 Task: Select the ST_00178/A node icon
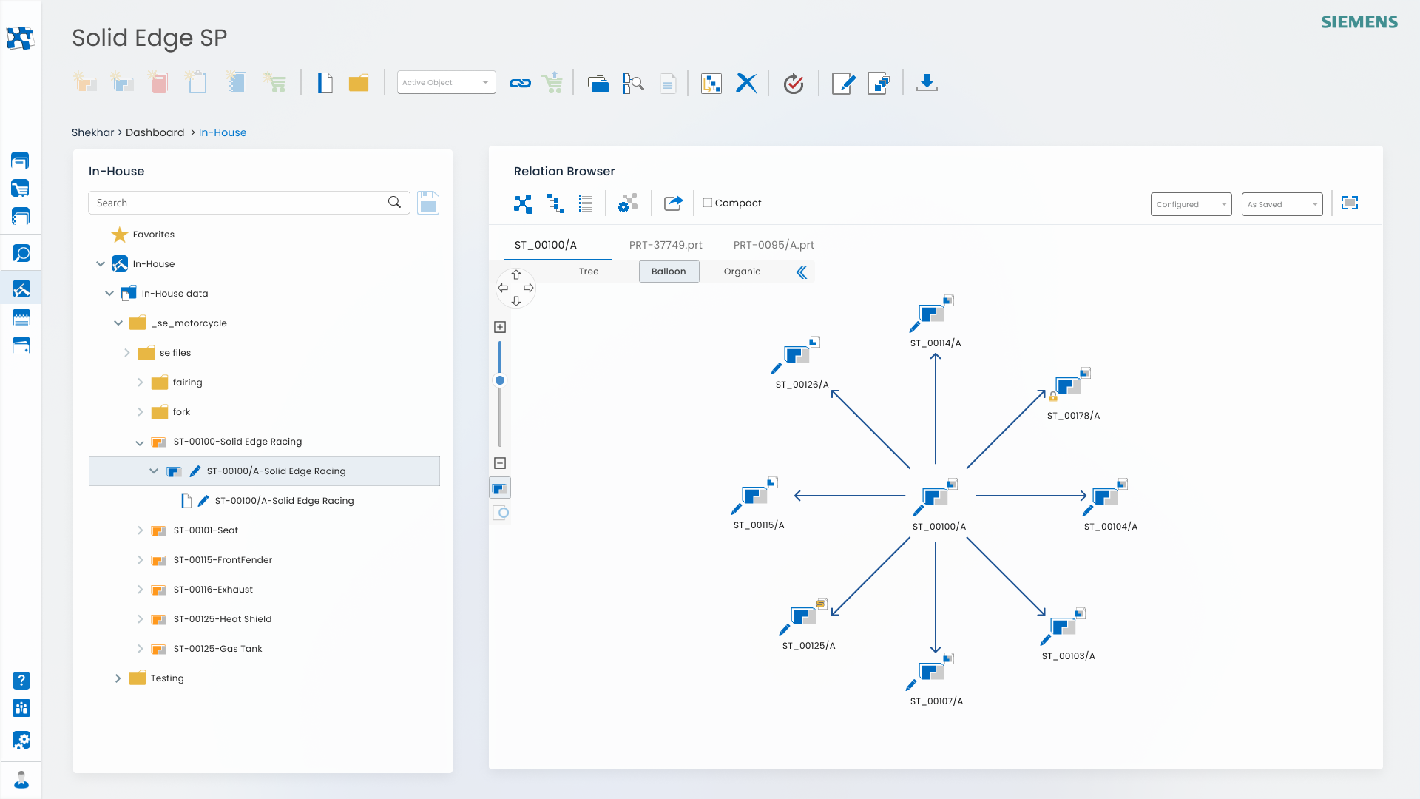tap(1069, 385)
